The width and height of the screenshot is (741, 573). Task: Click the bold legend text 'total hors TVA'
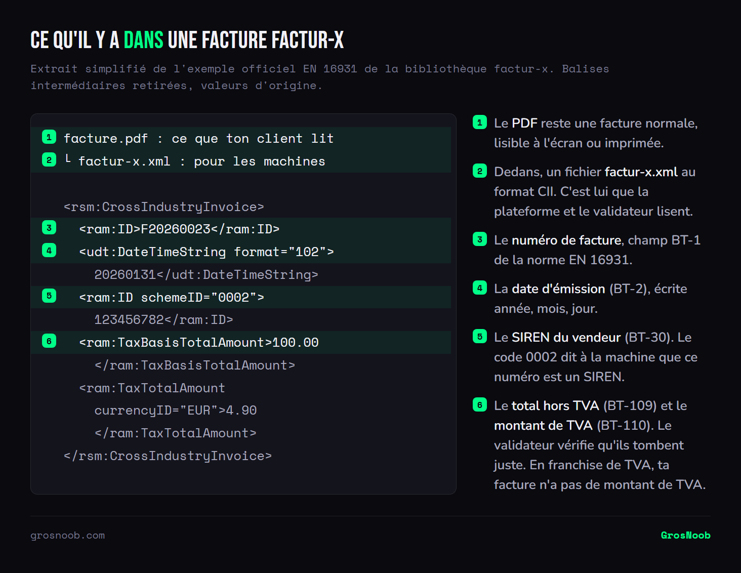point(555,406)
